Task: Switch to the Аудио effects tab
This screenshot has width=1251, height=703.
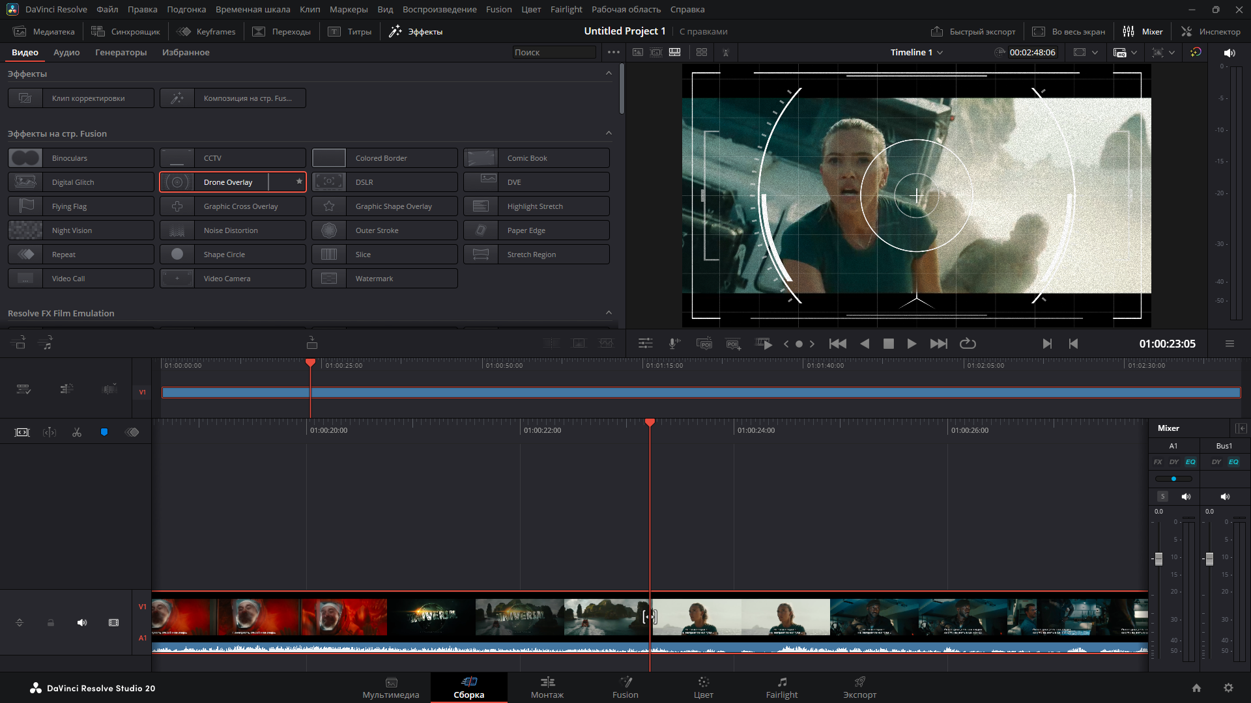Action: [x=66, y=53]
